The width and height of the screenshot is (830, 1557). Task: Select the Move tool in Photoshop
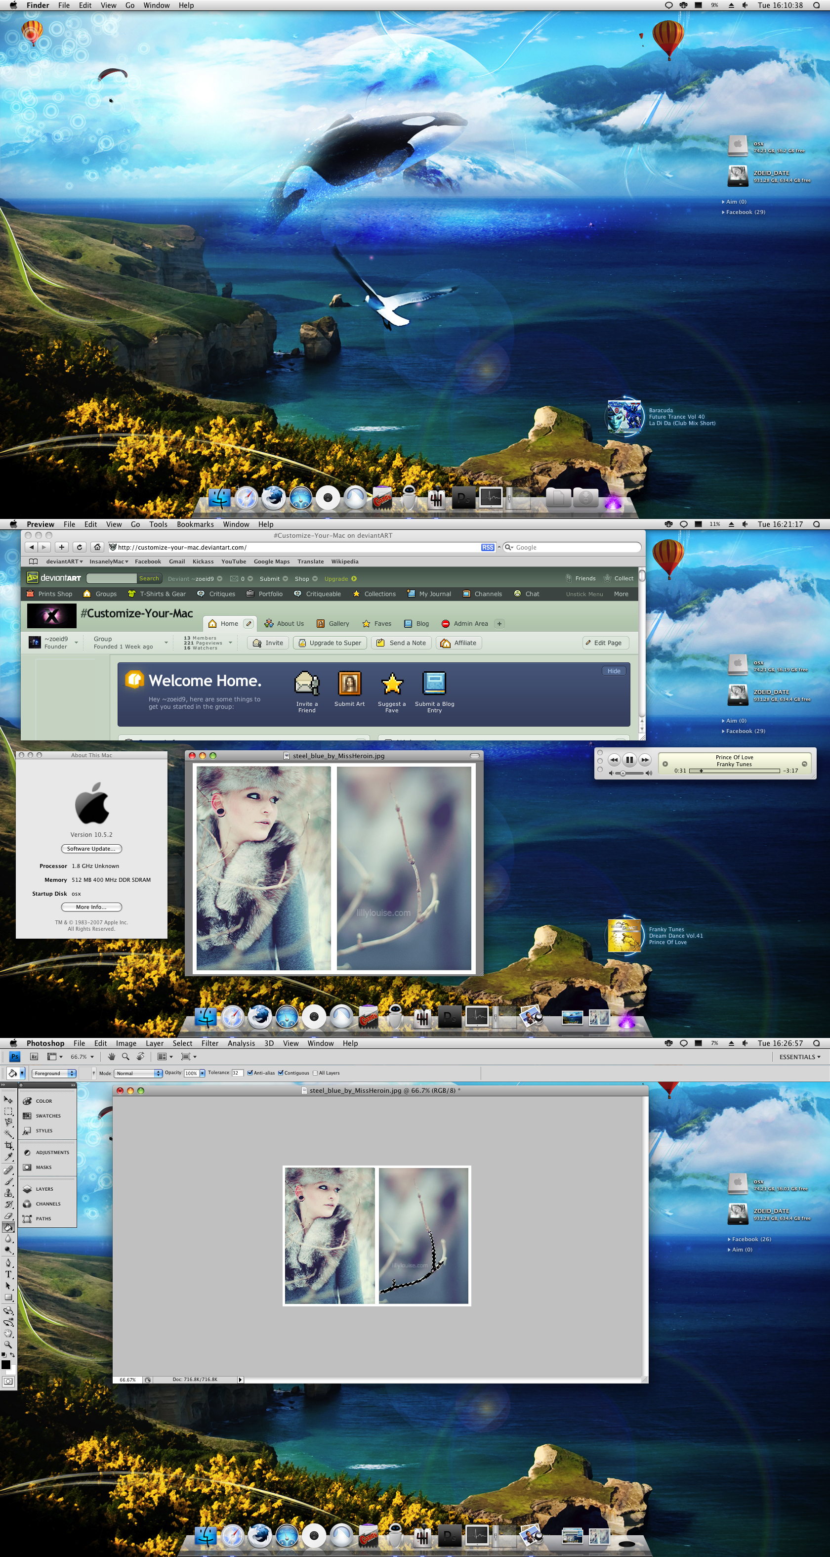[8, 1099]
